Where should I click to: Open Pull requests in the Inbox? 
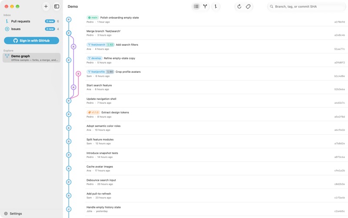coord(31,21)
